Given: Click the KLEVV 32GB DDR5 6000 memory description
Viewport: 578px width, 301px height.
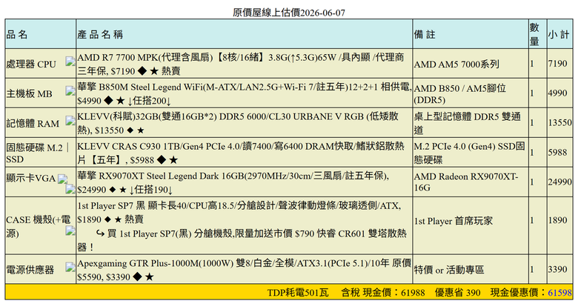Looking at the screenshot, I should [x=238, y=123].
